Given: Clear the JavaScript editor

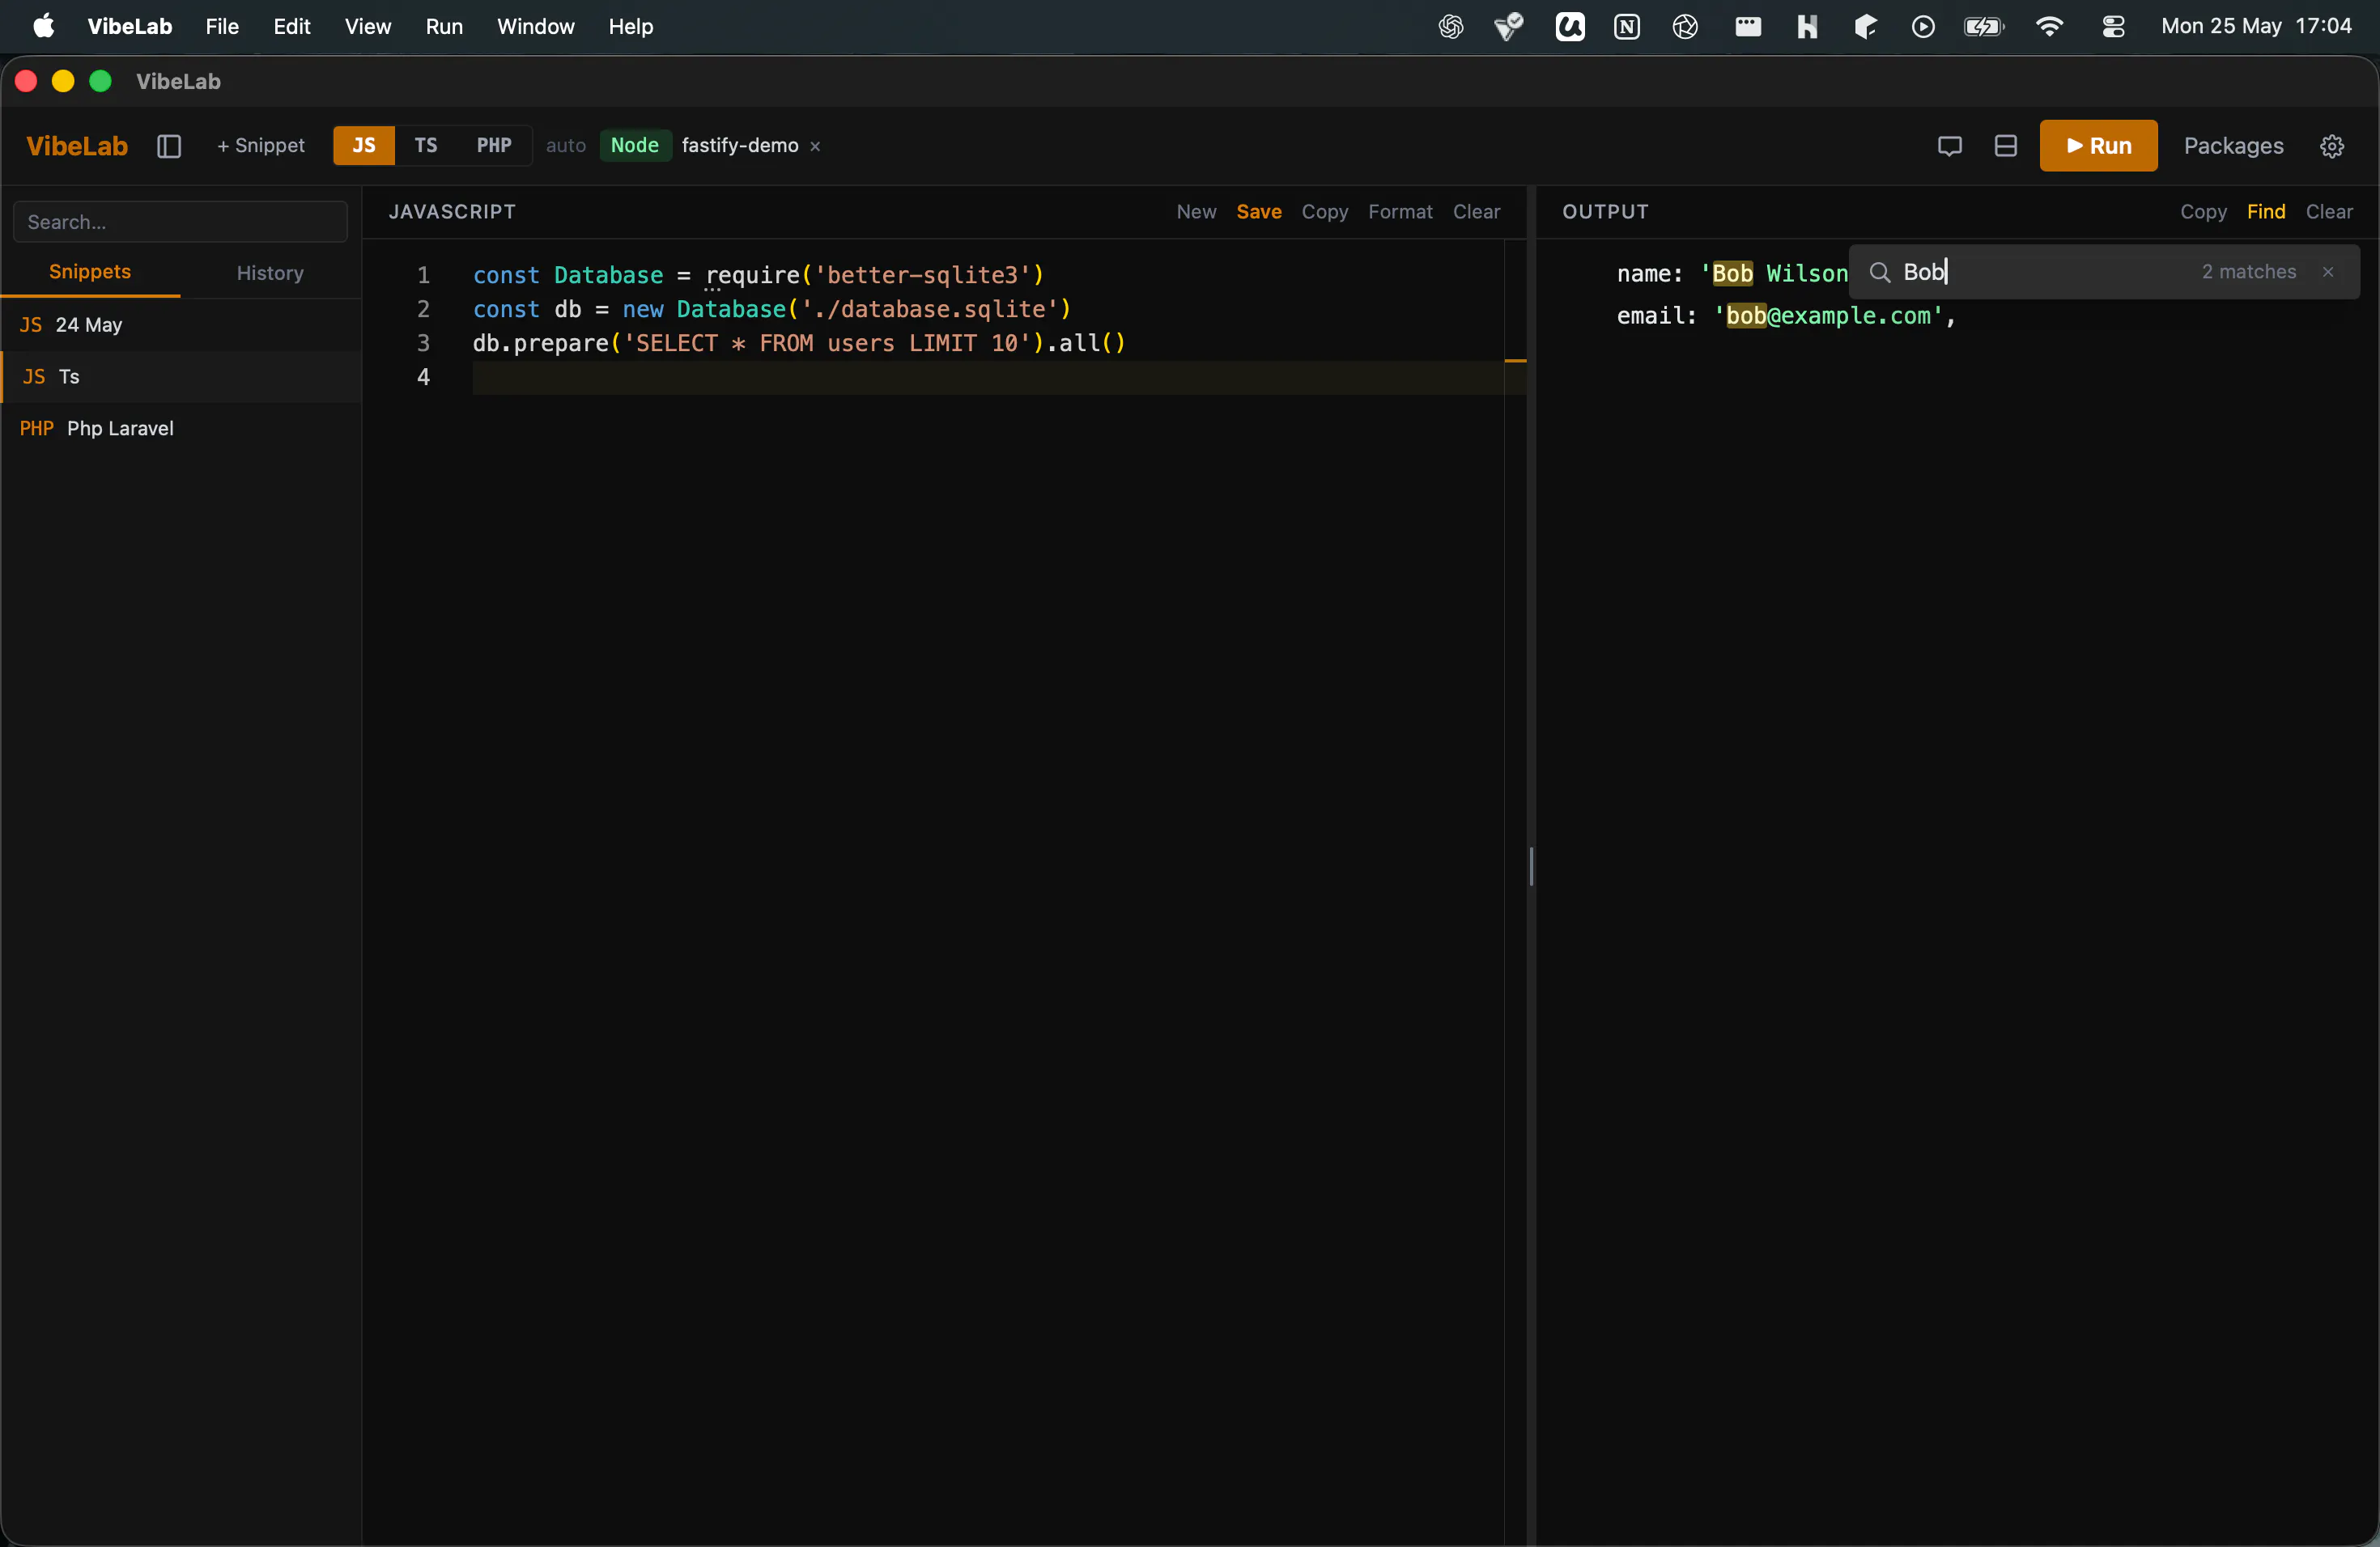Looking at the screenshot, I should coord(1476,212).
